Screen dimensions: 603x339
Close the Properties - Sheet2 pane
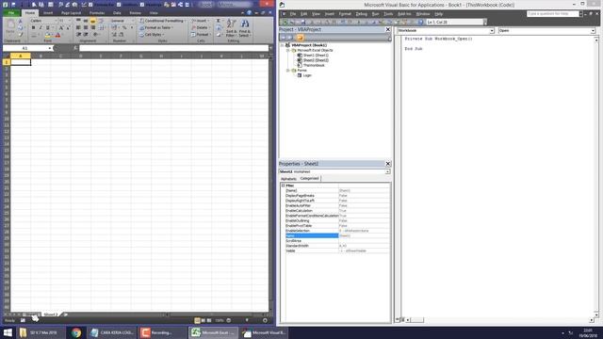pyautogui.click(x=387, y=164)
